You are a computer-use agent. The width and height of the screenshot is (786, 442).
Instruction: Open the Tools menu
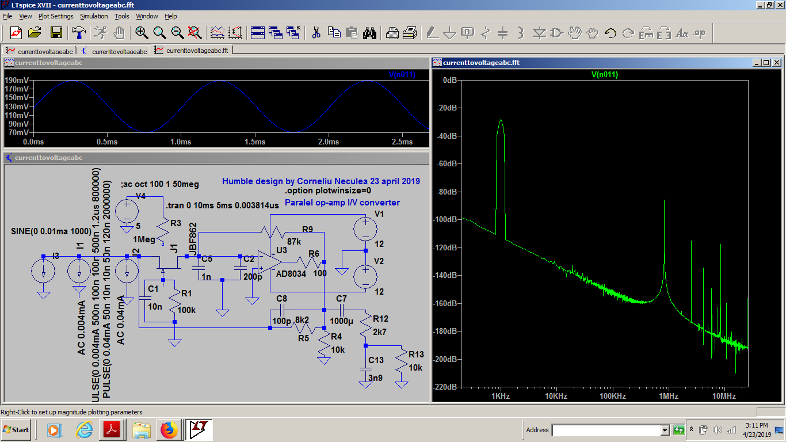[x=121, y=16]
